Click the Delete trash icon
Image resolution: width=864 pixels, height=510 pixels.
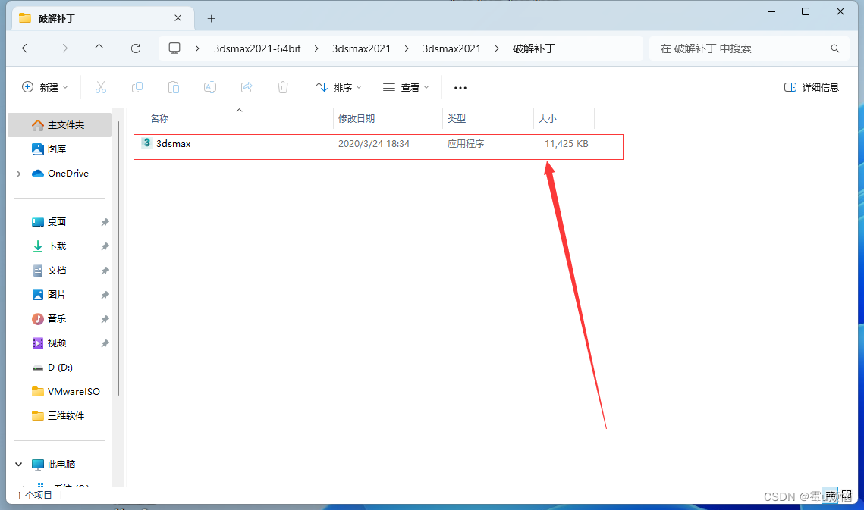(x=283, y=87)
